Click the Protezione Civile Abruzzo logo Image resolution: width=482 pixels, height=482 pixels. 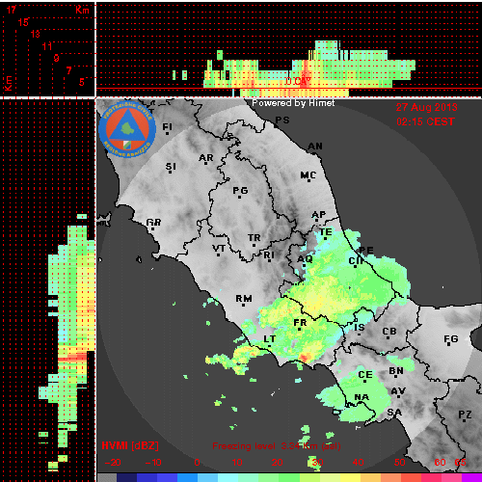(x=127, y=130)
